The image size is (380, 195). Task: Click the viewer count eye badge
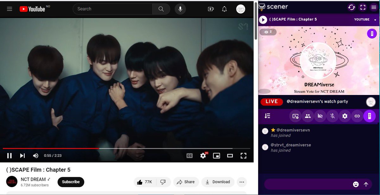[268, 32]
